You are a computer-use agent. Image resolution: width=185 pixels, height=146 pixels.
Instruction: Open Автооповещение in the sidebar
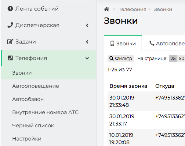36,86
